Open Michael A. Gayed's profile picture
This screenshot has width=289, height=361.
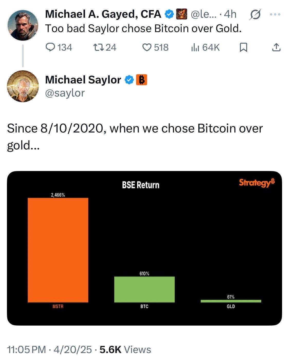pyautogui.click(x=23, y=25)
